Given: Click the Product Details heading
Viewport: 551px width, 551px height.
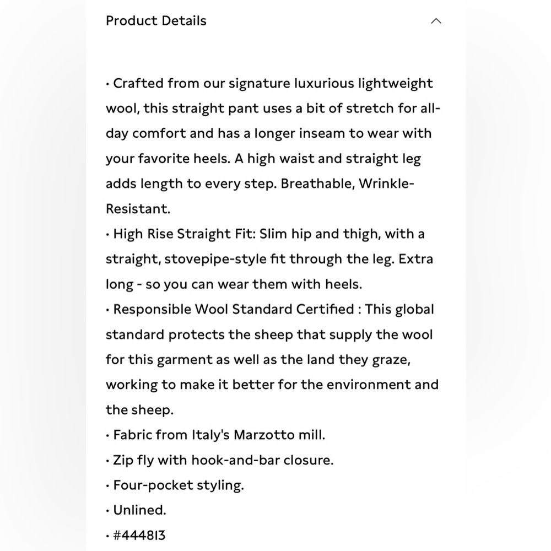Looking at the screenshot, I should tap(156, 21).
